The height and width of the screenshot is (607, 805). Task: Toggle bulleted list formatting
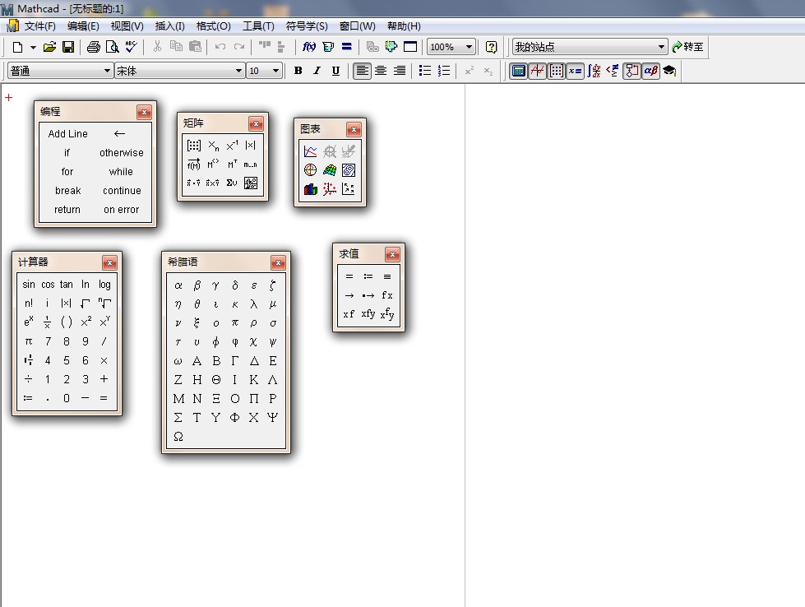[x=425, y=71]
